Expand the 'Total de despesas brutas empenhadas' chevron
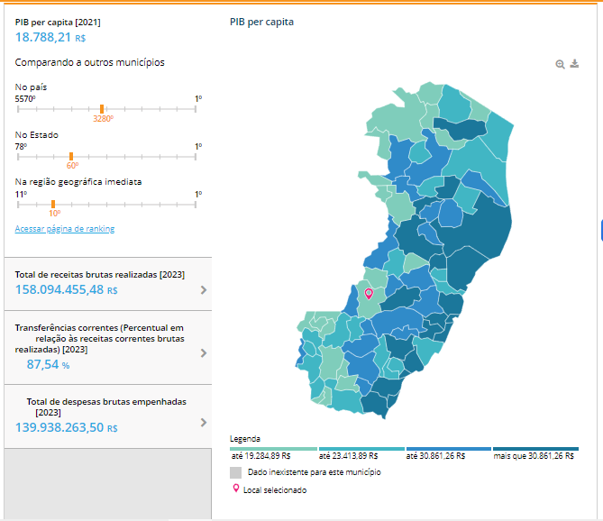 pos(204,422)
